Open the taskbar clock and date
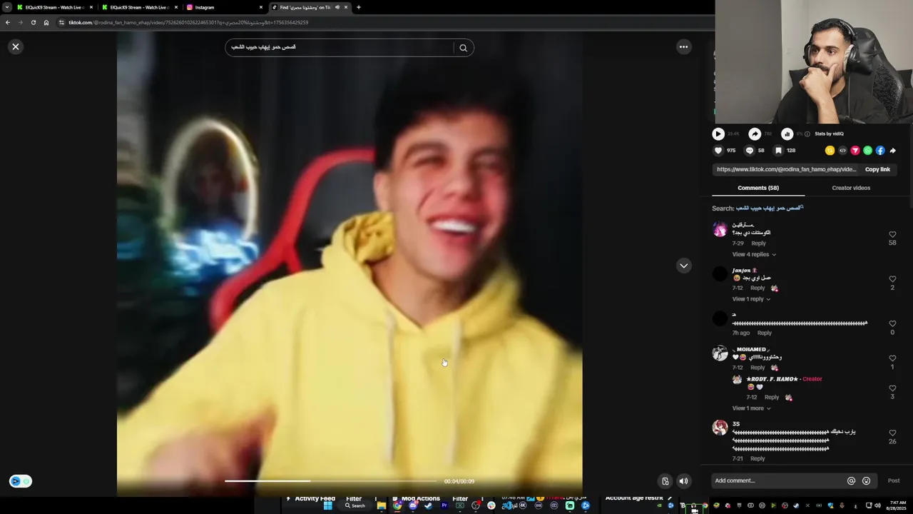Viewport: 913px width, 514px height. click(897, 505)
